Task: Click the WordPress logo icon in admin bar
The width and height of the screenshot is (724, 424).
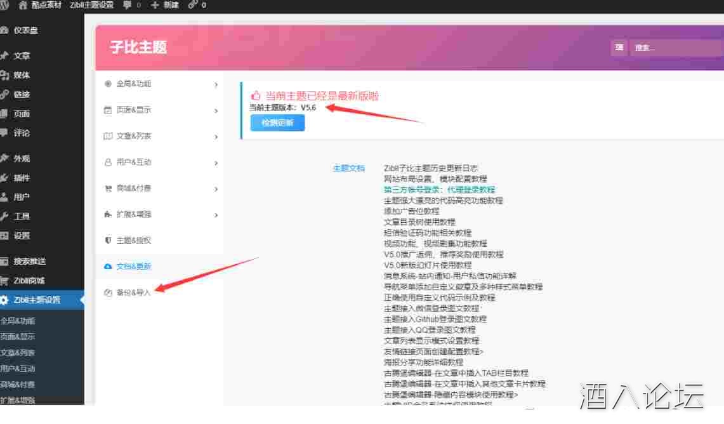Action: click(4, 5)
